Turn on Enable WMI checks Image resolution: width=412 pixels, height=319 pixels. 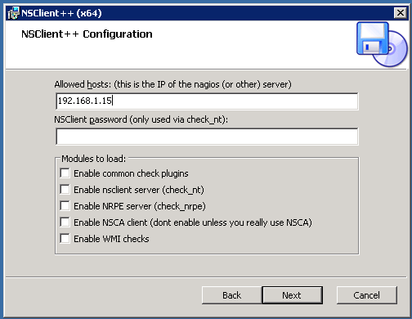(x=65, y=239)
